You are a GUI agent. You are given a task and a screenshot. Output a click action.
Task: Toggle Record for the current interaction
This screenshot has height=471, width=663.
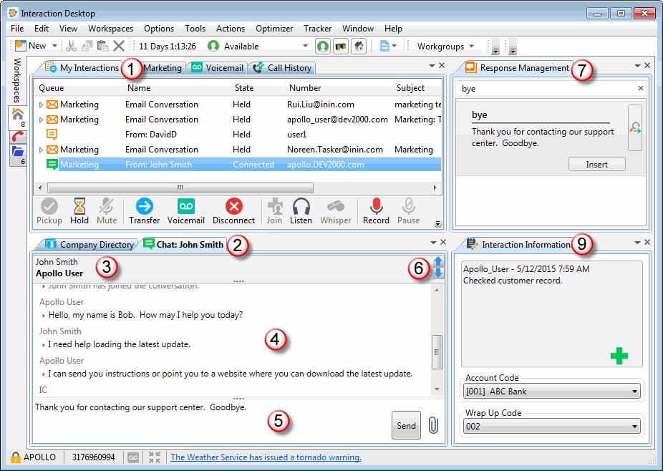click(x=375, y=207)
